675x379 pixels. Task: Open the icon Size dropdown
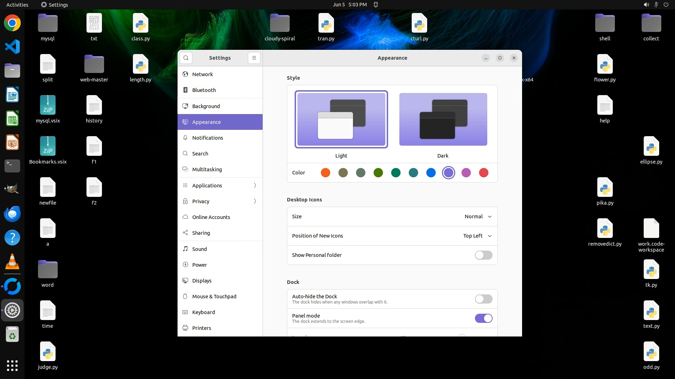478,217
